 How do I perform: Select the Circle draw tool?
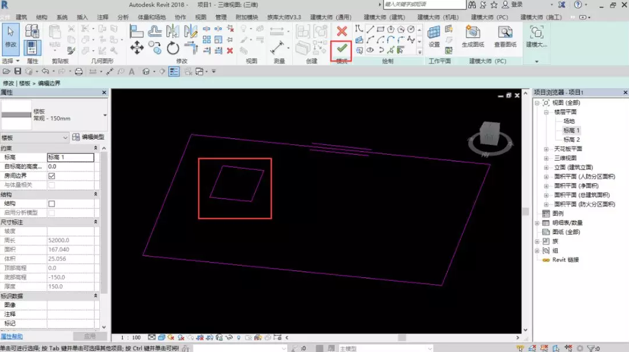411,29
